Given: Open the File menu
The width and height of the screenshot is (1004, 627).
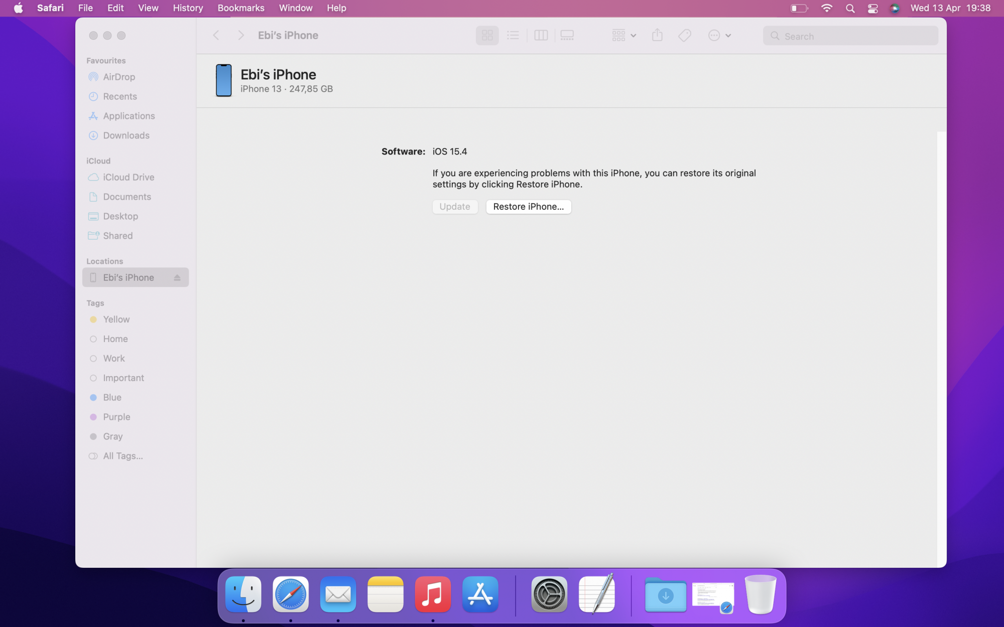Looking at the screenshot, I should [85, 8].
